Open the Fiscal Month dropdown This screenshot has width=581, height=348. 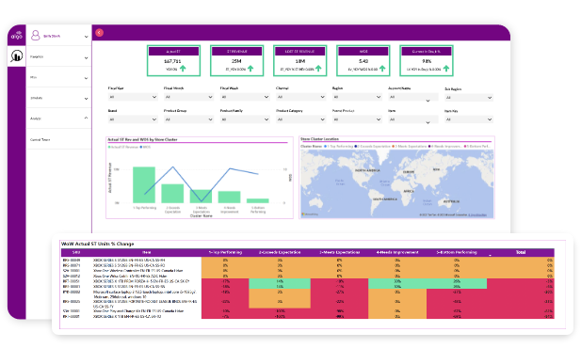(188, 97)
